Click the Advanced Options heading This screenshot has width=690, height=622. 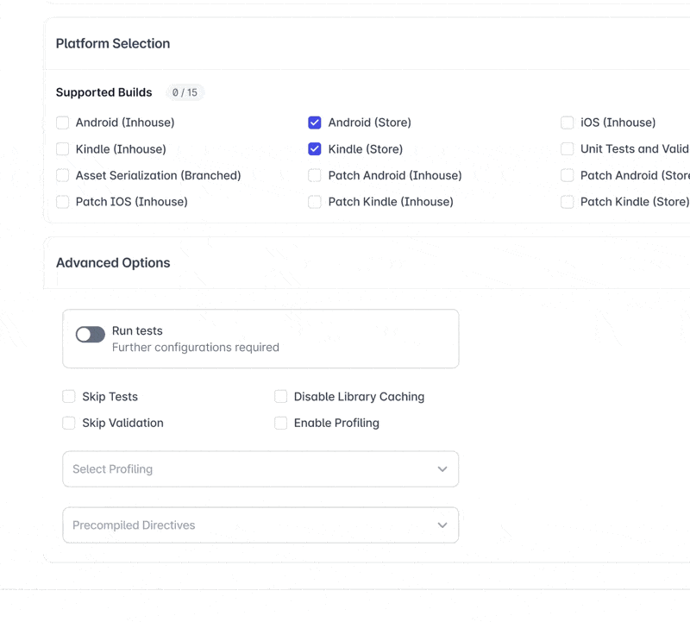tap(113, 263)
